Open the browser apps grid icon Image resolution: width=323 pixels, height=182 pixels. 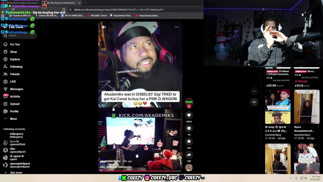pyautogui.click(x=3, y=16)
